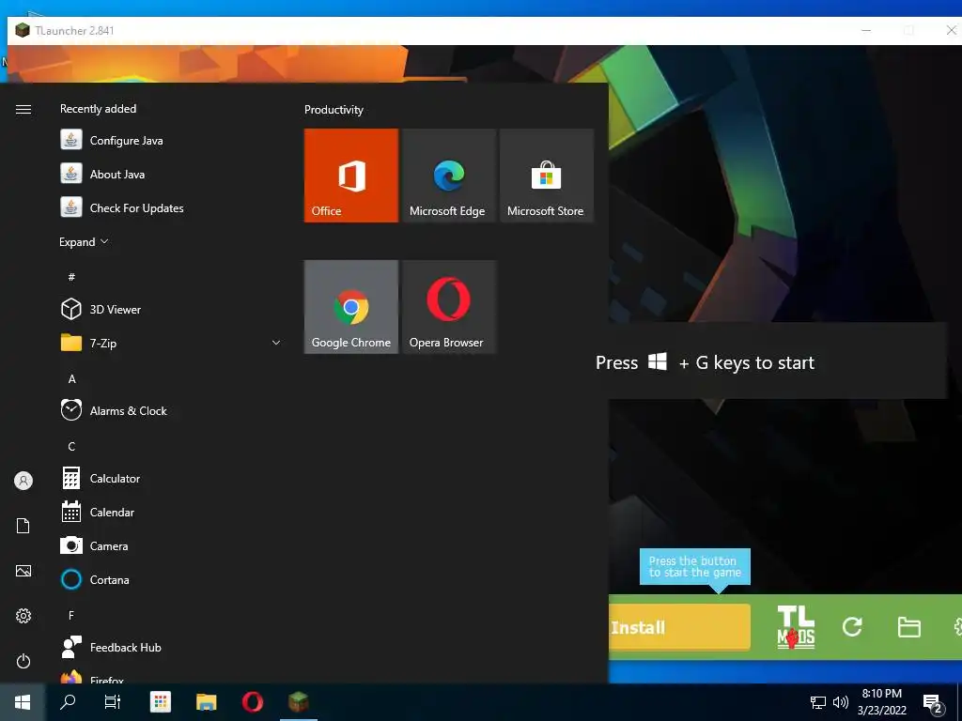Click the F letter header

(x=71, y=615)
